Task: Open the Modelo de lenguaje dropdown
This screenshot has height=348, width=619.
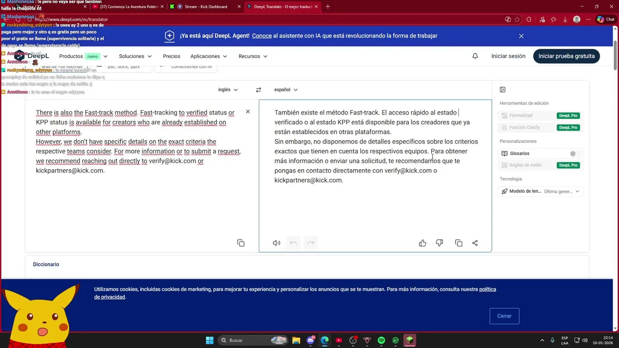Action: pos(541,191)
